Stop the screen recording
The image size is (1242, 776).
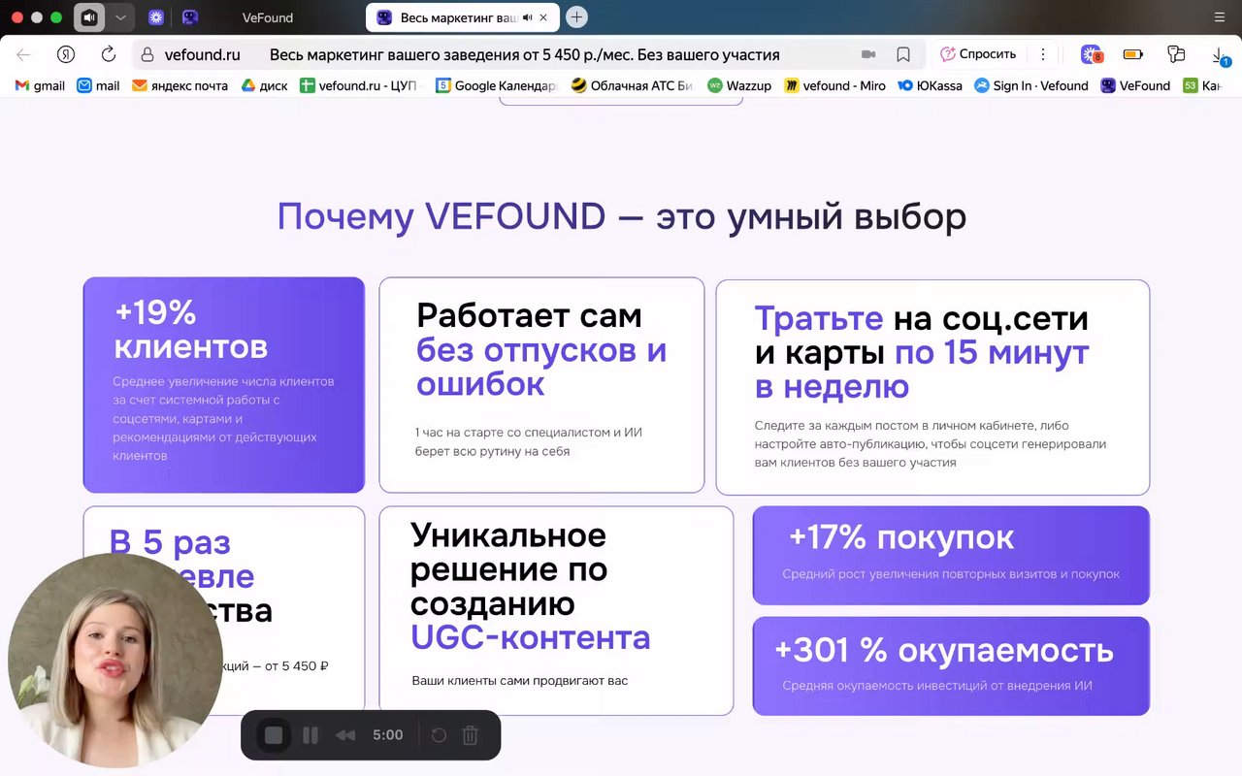pyautogui.click(x=274, y=735)
